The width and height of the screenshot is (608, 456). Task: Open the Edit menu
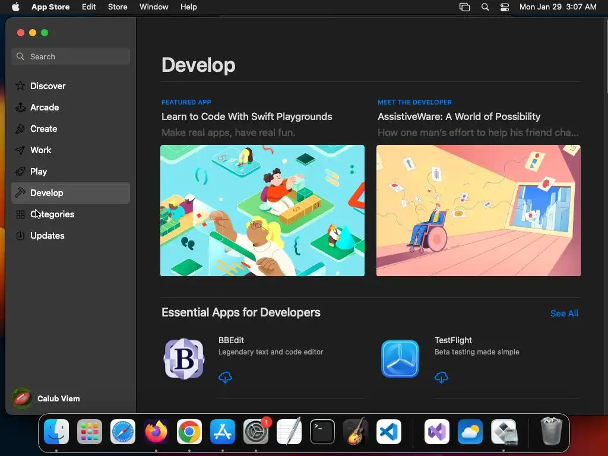pos(89,7)
